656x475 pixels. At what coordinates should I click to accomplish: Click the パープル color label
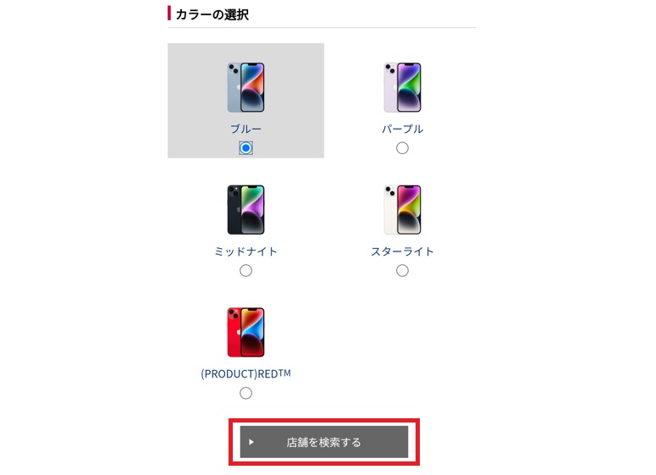pos(402,129)
